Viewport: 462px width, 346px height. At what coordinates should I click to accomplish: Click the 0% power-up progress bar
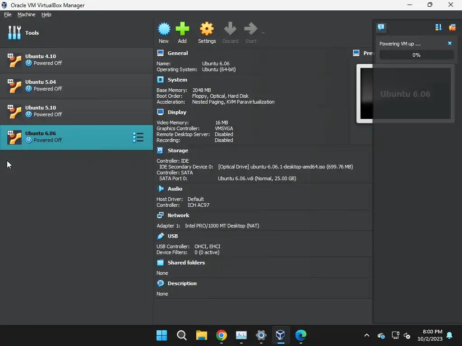click(x=416, y=55)
